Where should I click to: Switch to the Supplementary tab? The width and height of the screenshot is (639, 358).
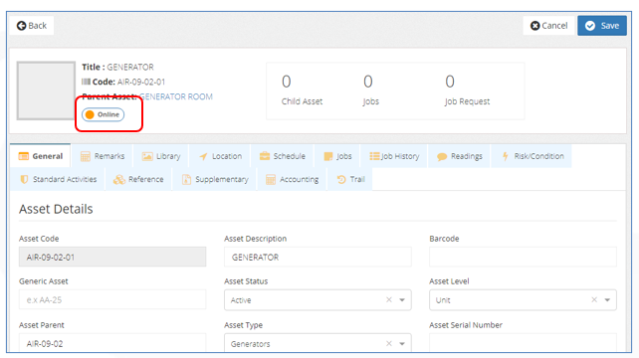click(x=215, y=180)
